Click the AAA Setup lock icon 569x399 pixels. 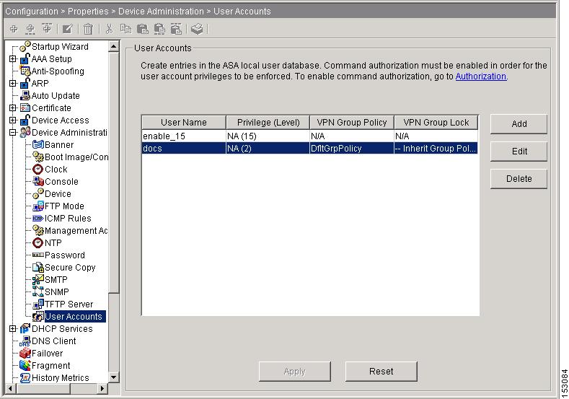(25, 58)
